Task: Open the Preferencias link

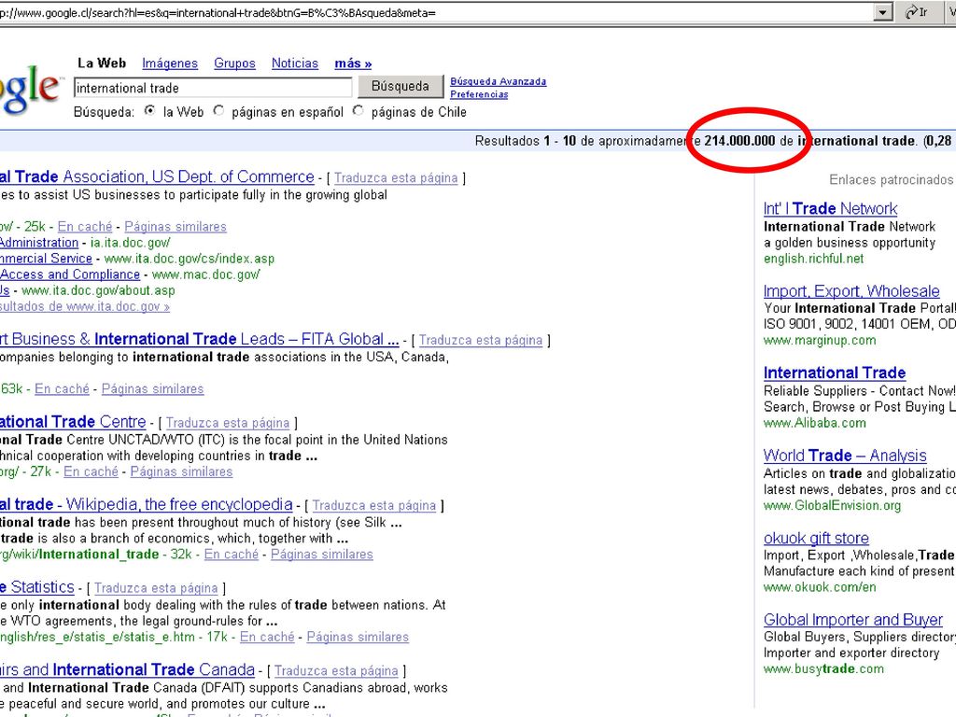Action: pos(479,94)
